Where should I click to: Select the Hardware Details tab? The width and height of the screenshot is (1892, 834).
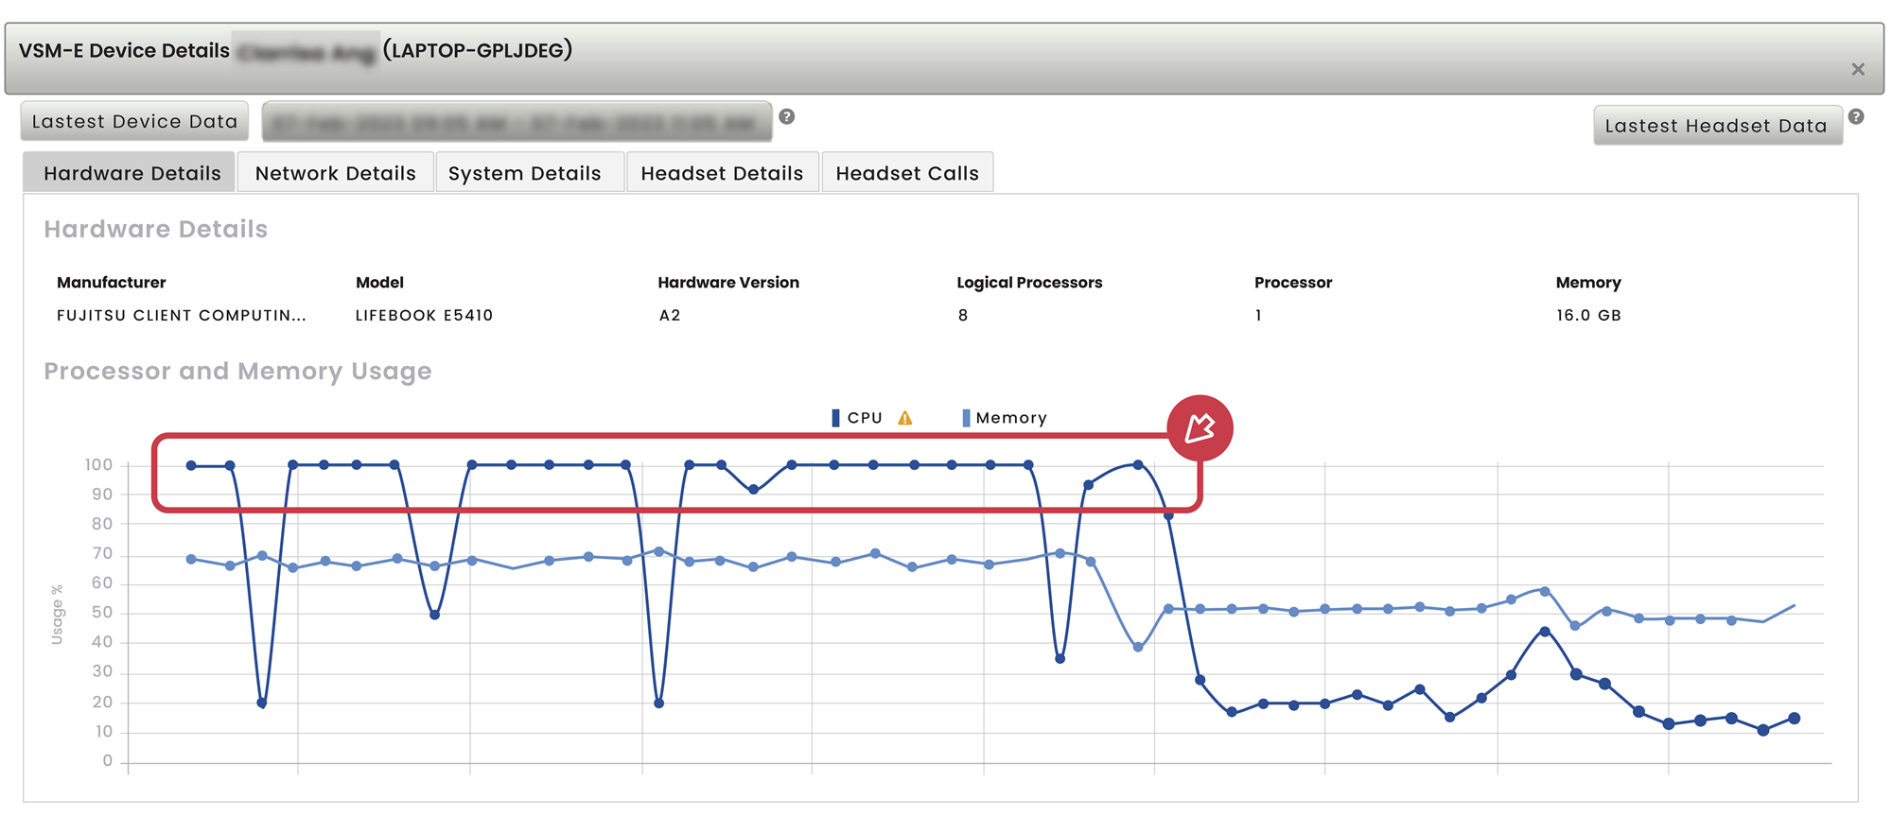click(131, 173)
